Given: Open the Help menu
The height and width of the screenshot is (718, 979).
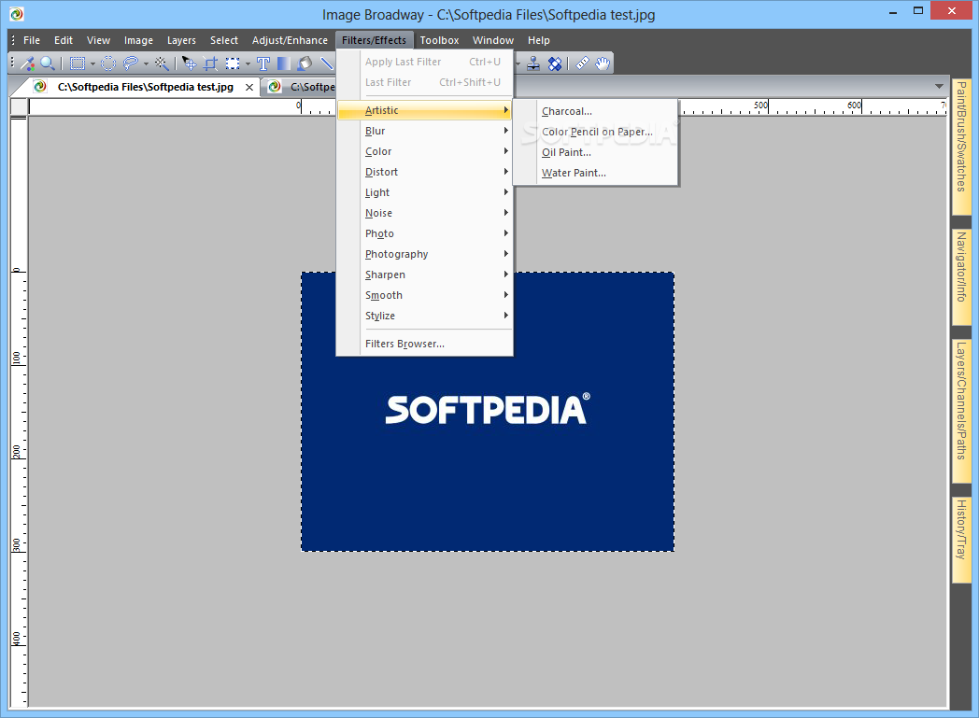Looking at the screenshot, I should pyautogui.click(x=538, y=40).
